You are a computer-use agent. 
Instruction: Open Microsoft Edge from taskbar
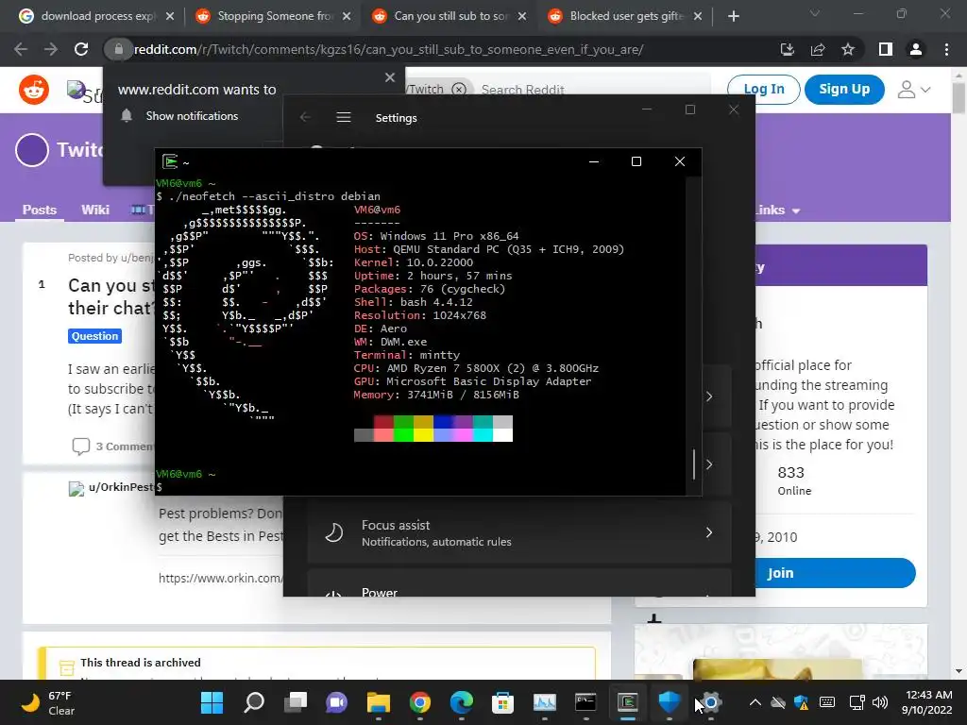coord(461,702)
